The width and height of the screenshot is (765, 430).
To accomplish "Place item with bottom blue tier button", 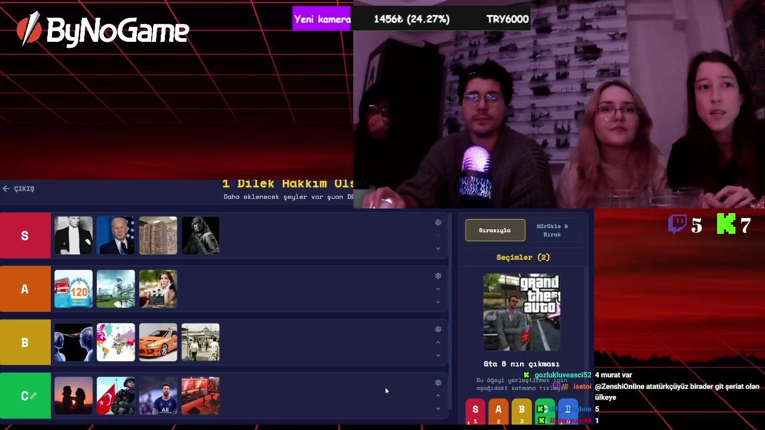I will click(x=568, y=411).
